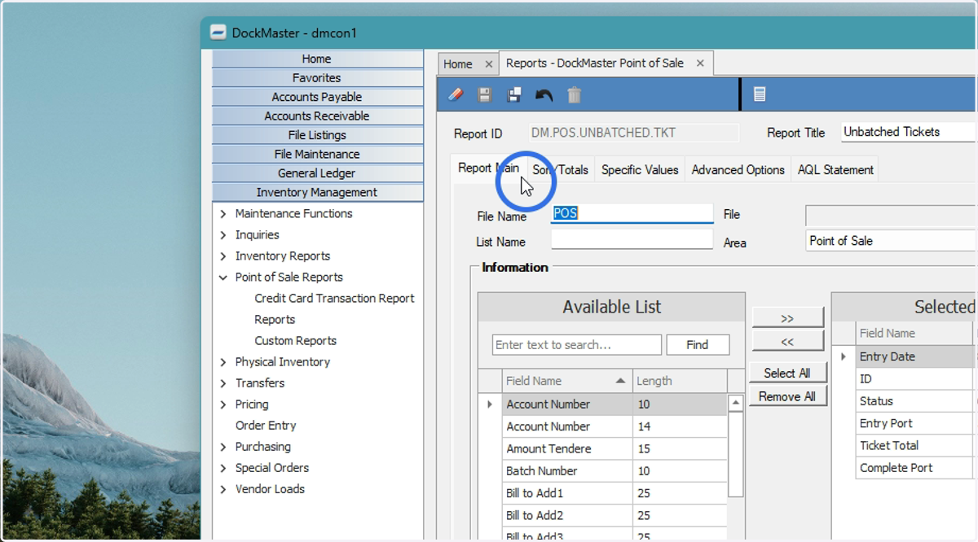Sort by the Field Name column header

point(566,381)
